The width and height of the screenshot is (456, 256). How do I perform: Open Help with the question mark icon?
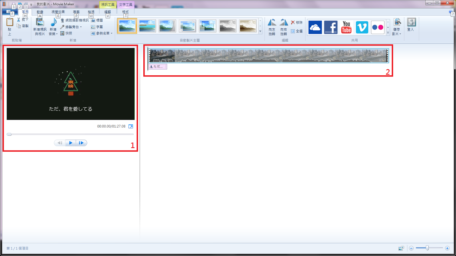[451, 12]
